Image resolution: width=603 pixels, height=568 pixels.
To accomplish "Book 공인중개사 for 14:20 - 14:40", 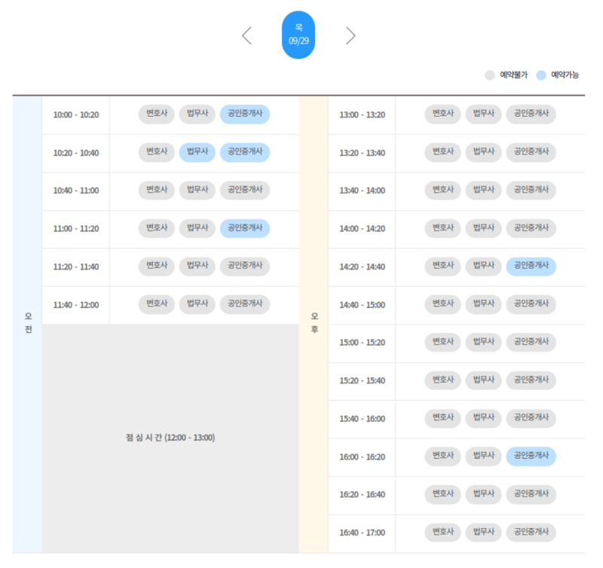I will tap(531, 267).
